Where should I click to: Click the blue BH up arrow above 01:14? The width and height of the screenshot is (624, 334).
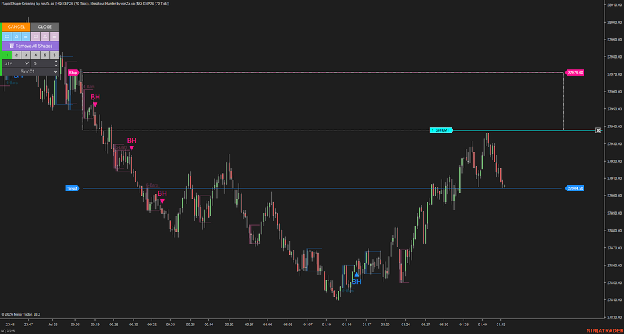click(x=356, y=274)
